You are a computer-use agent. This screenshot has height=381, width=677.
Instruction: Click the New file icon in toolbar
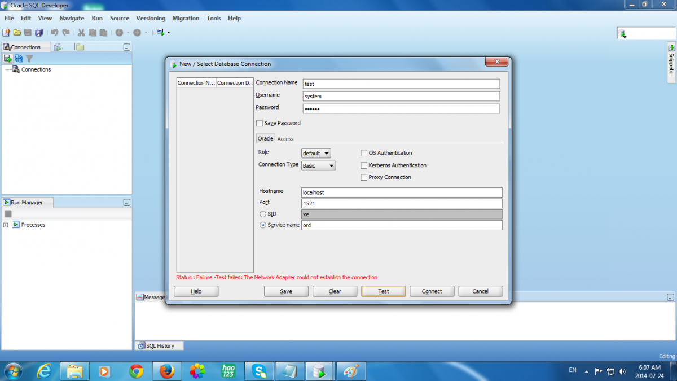click(6, 33)
